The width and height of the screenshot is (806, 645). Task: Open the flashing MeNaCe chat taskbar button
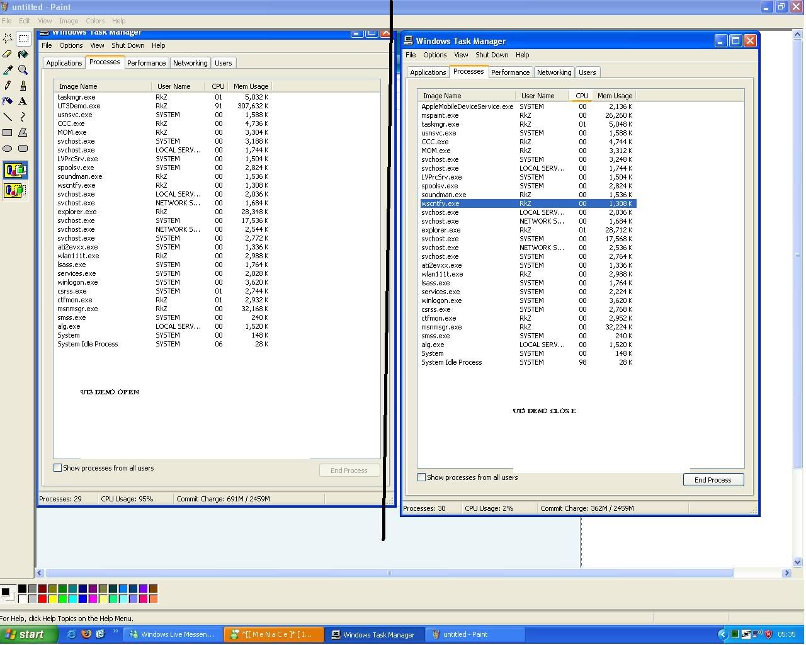[274, 634]
